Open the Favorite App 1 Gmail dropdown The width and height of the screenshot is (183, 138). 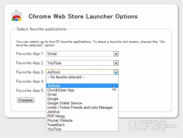(x=82, y=54)
